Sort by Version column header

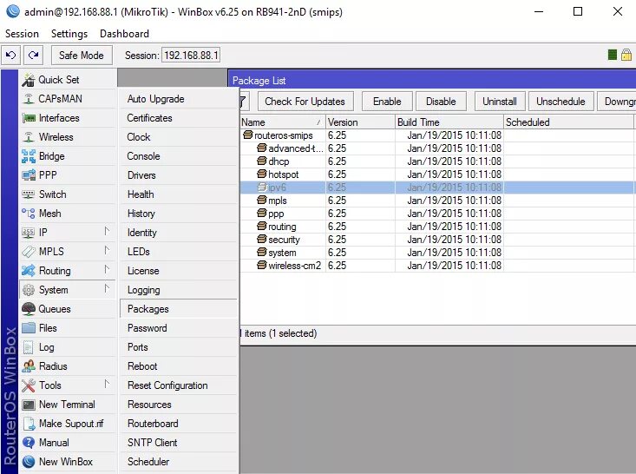tap(360, 122)
